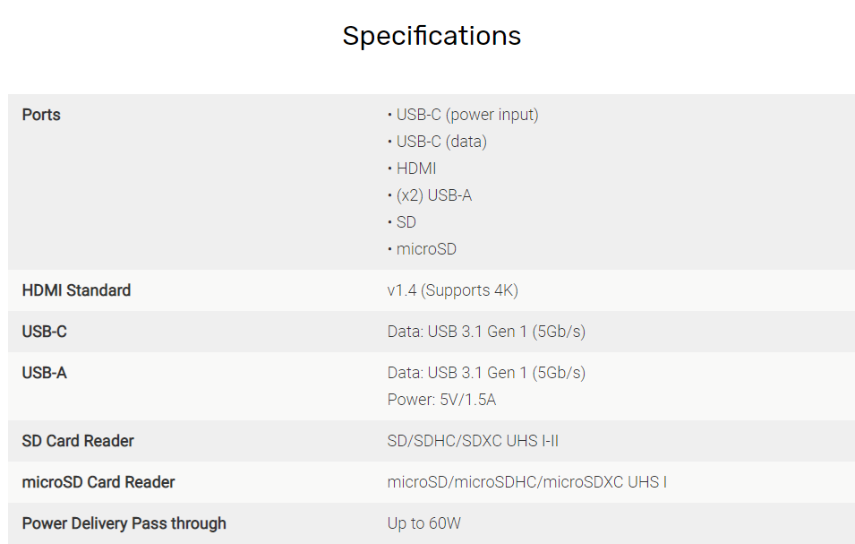Screen dimensions: 855x544
Task: Click the SD Card Reader label
Action: click(78, 441)
